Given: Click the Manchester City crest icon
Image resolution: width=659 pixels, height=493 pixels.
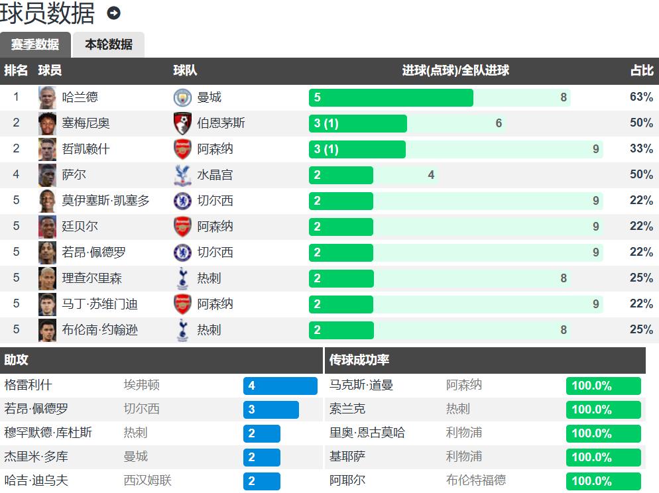Looking at the screenshot, I should (182, 97).
